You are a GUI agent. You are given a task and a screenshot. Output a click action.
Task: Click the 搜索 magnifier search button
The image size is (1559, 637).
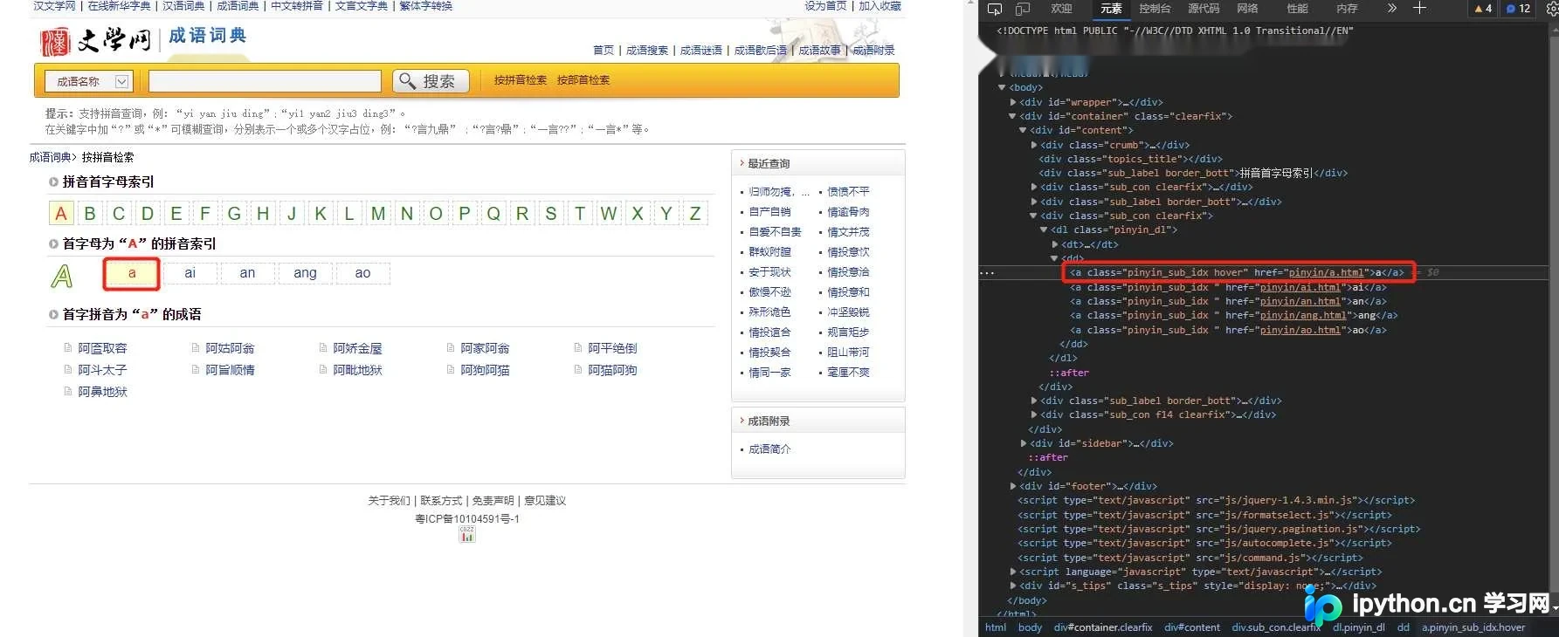pos(431,81)
